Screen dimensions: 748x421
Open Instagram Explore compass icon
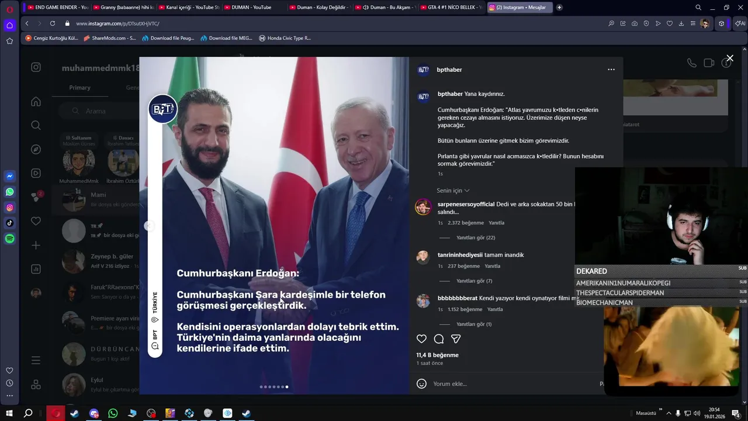pos(36,149)
